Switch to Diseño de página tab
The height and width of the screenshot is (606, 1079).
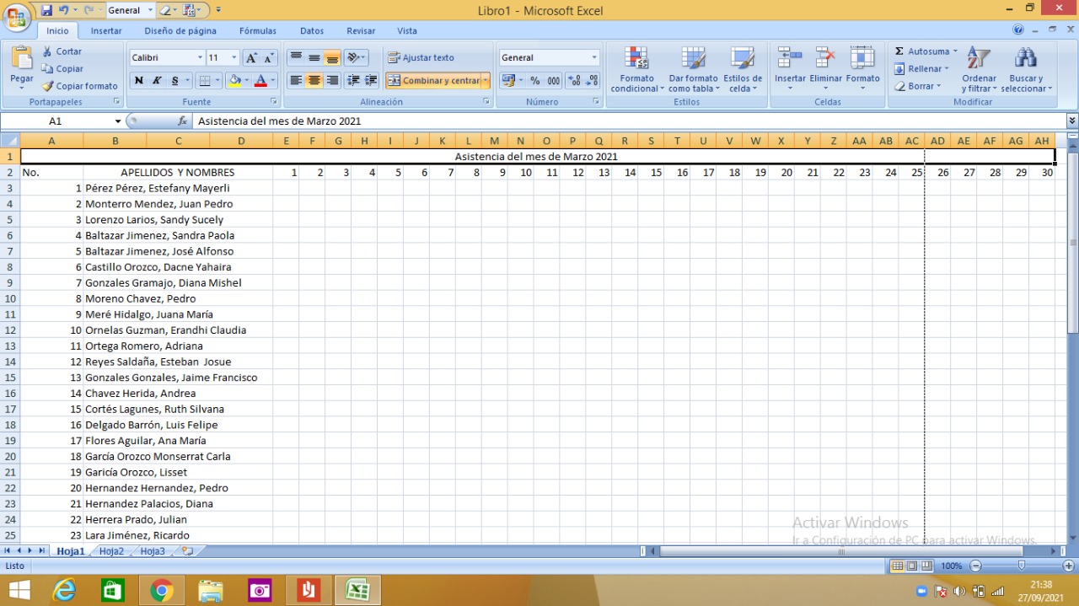coord(180,31)
